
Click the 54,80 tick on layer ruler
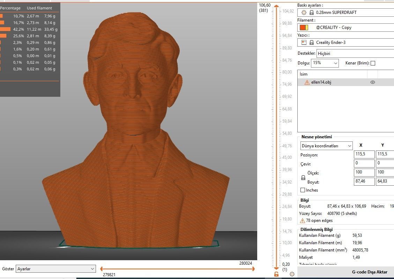pos(287,133)
